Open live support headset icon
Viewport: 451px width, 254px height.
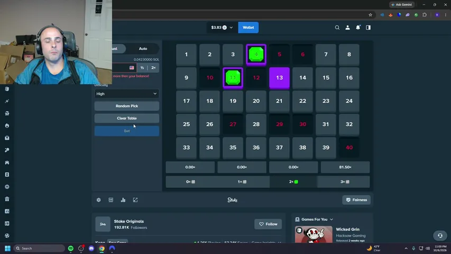click(440, 235)
